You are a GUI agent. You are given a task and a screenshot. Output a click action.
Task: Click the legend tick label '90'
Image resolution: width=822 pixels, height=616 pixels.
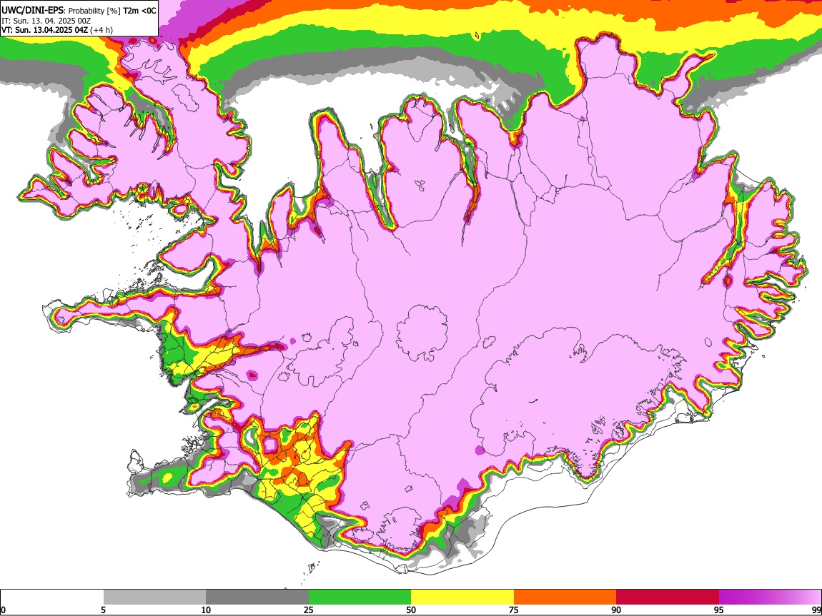(x=616, y=610)
